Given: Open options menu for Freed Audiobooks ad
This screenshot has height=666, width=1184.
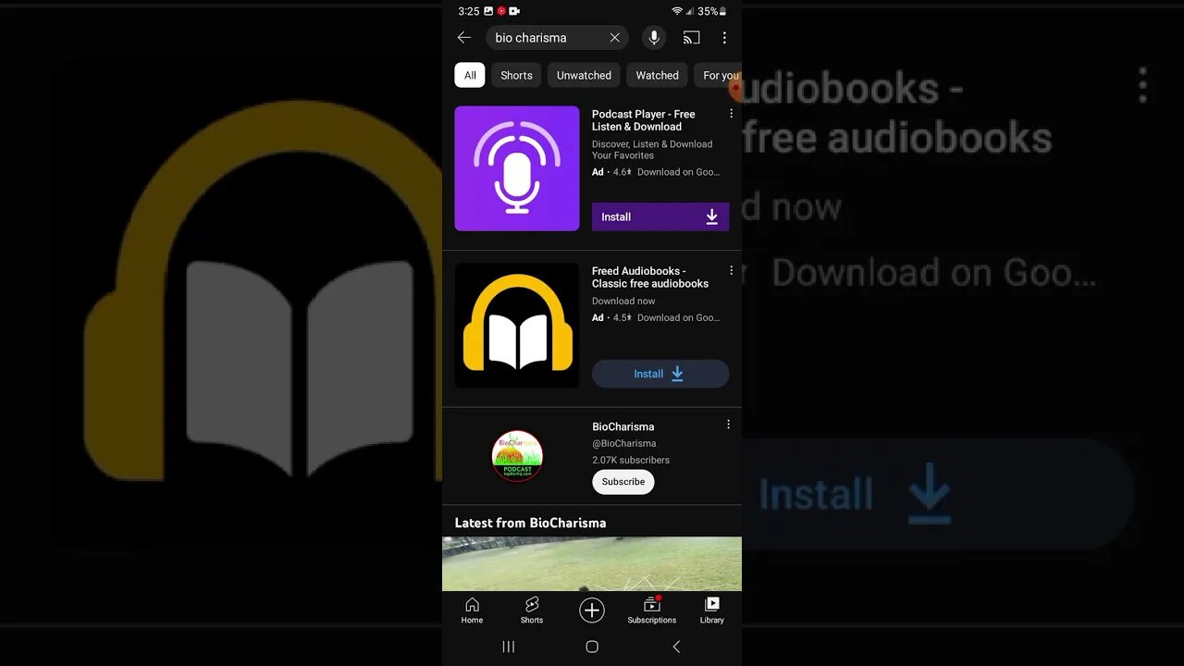Looking at the screenshot, I should point(731,271).
